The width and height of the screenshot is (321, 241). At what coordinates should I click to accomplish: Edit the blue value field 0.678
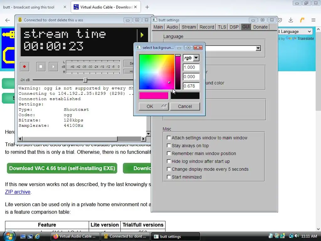click(191, 86)
